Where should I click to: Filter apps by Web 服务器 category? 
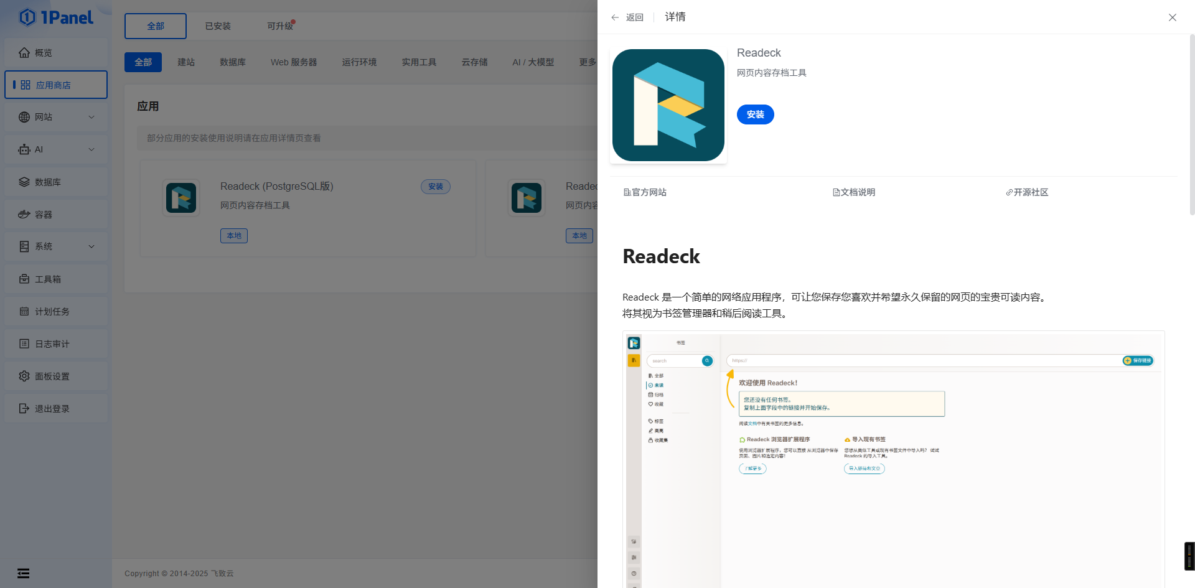(294, 62)
